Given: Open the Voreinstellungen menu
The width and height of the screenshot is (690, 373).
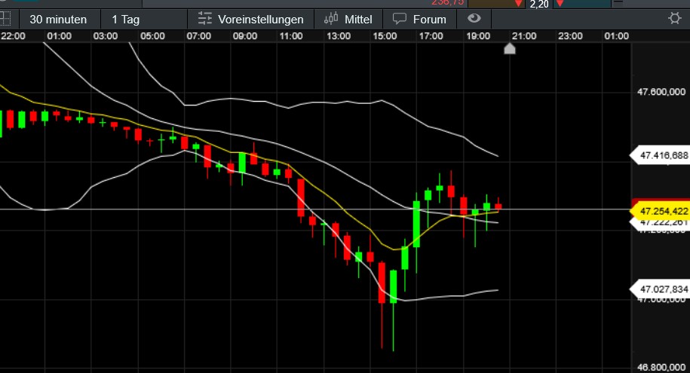Looking at the screenshot, I should (x=260, y=19).
